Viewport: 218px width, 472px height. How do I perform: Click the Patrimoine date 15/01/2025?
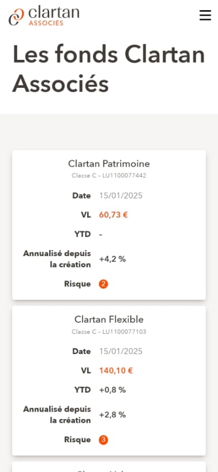point(121,196)
